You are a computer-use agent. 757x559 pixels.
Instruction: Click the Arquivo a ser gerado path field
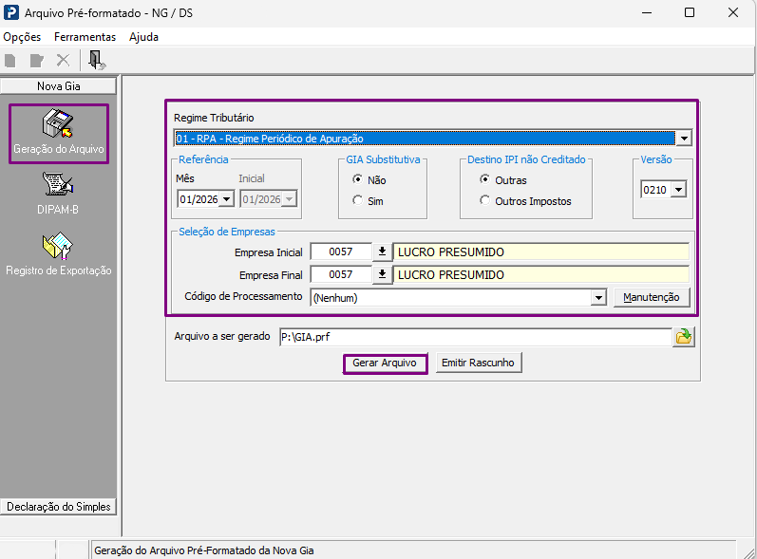point(475,337)
